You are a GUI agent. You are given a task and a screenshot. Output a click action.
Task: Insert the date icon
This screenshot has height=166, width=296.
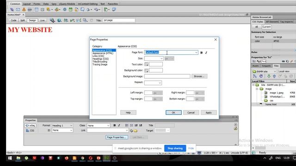click(71, 9)
